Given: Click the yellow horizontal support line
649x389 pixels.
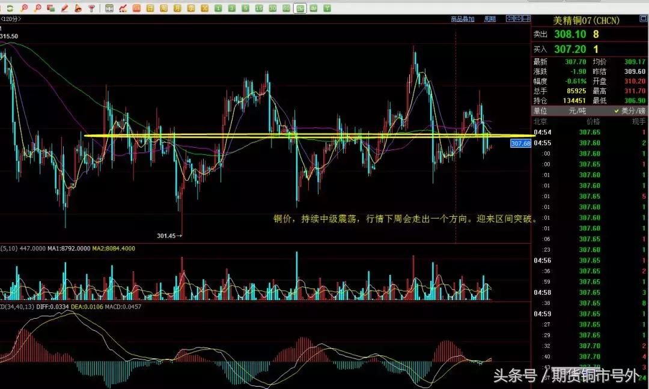Looking at the screenshot, I should pos(300,136).
